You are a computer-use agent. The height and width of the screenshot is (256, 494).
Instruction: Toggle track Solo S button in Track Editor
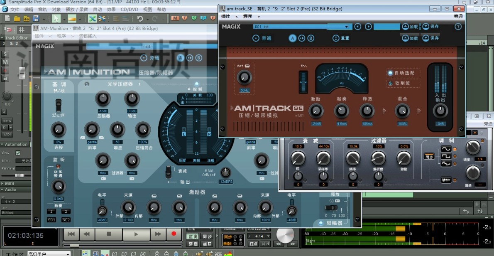pyautogui.click(x=5, y=54)
